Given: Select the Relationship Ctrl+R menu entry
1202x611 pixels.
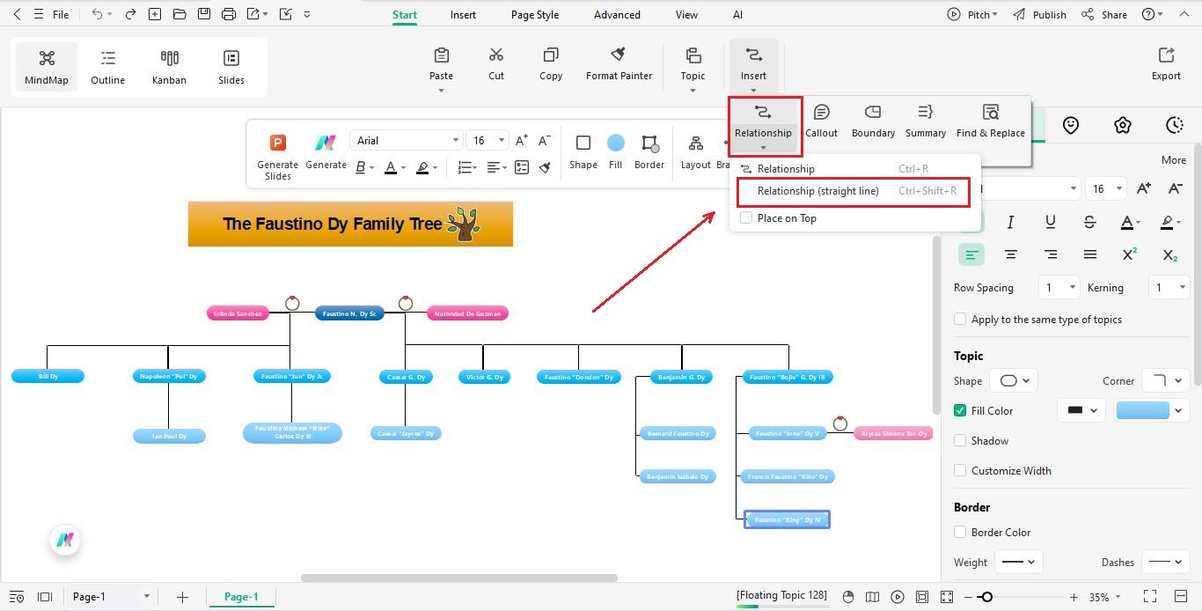Looking at the screenshot, I should coord(852,169).
